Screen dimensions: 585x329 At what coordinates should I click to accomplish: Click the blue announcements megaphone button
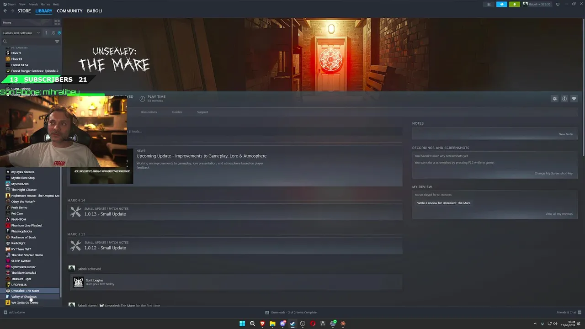pyautogui.click(x=502, y=4)
